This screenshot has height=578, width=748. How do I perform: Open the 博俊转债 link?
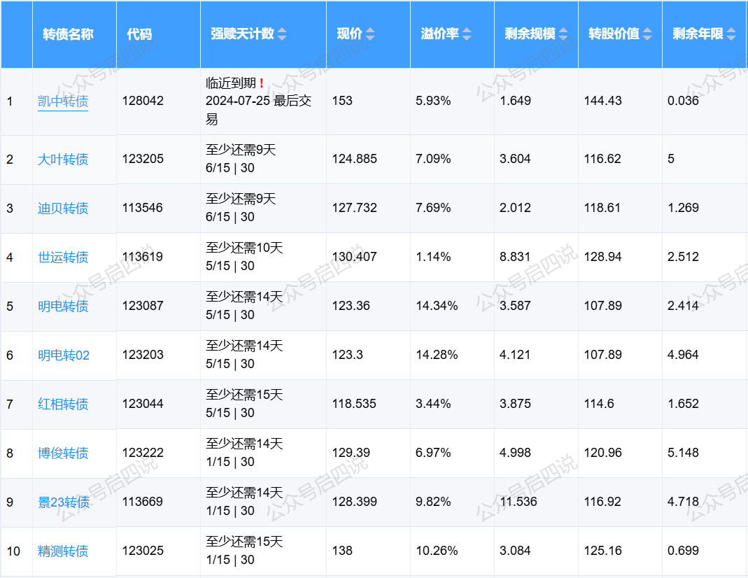click(x=63, y=453)
